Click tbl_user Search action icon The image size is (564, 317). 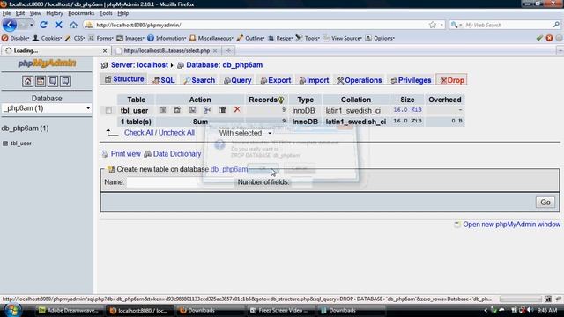[x=192, y=110]
